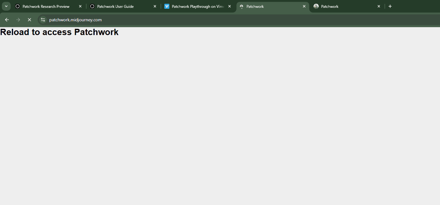Click the sailboat favicon on last Patchwork tab
The image size is (440, 205).
click(x=316, y=6)
